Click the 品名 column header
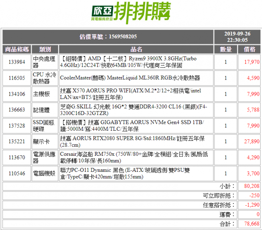The width and height of the screenshot is (262, 230). (x=136, y=49)
